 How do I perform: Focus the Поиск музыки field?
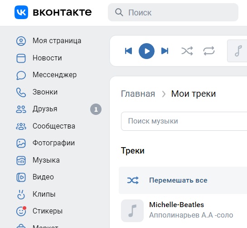tap(184, 121)
